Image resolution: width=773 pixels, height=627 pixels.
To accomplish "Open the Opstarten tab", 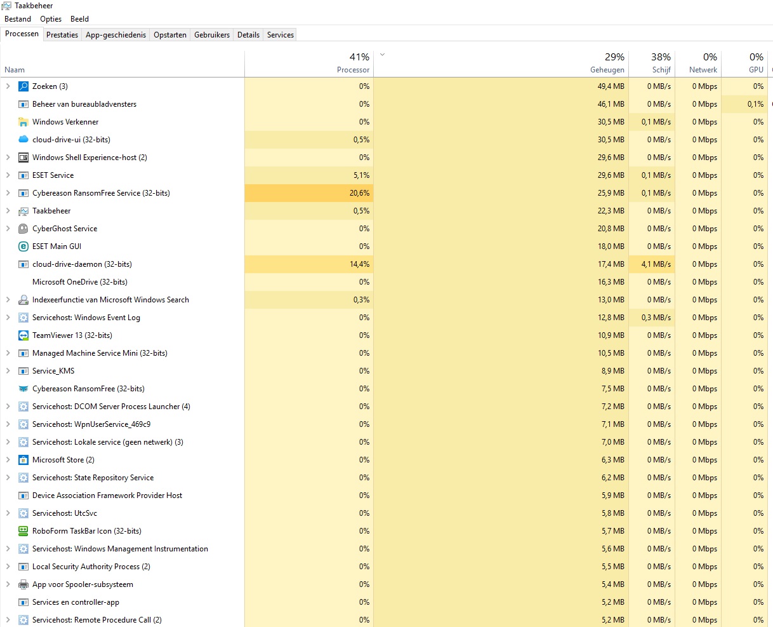I will click(x=170, y=35).
